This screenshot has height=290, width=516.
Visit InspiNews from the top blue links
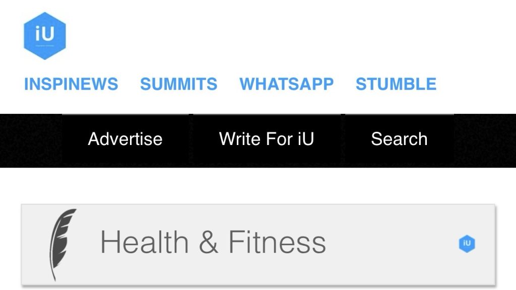[x=71, y=84]
